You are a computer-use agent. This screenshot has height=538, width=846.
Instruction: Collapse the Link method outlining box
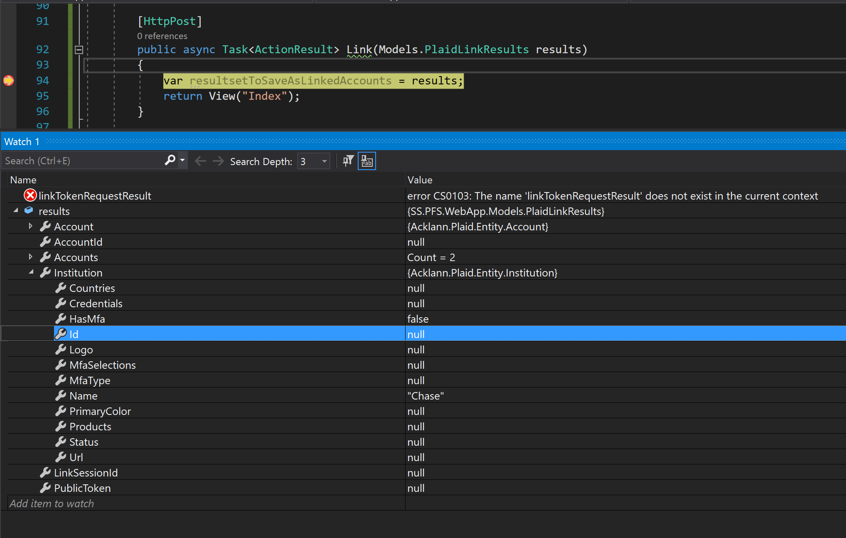(79, 50)
